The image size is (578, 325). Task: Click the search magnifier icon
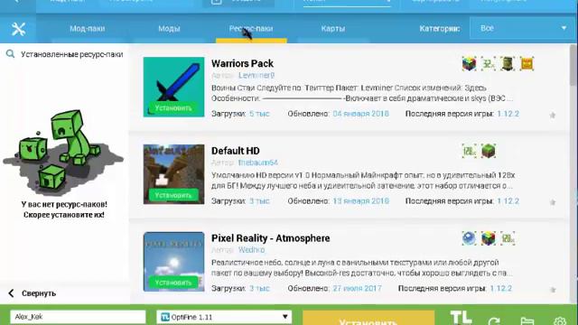point(10,54)
